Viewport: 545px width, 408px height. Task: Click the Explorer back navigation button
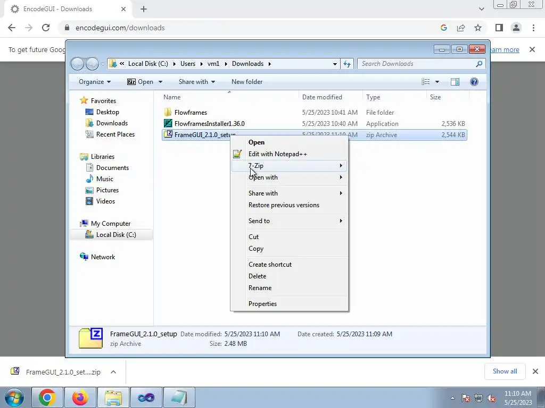coord(78,64)
